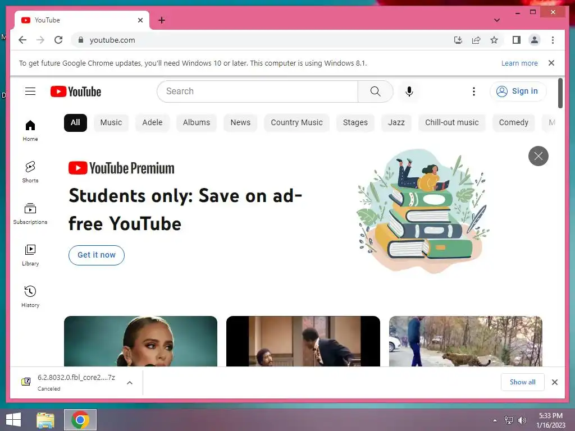Screen dimensions: 575x431
Task: Select the Albums filter chip
Action: click(197, 122)
